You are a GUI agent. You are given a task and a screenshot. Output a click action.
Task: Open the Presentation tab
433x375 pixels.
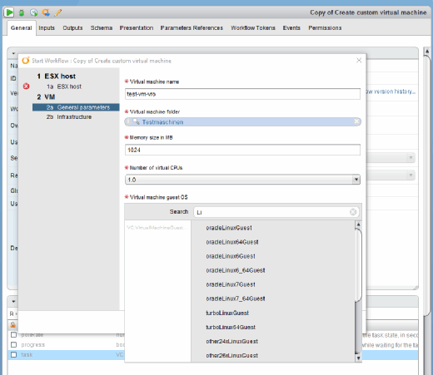coord(137,28)
